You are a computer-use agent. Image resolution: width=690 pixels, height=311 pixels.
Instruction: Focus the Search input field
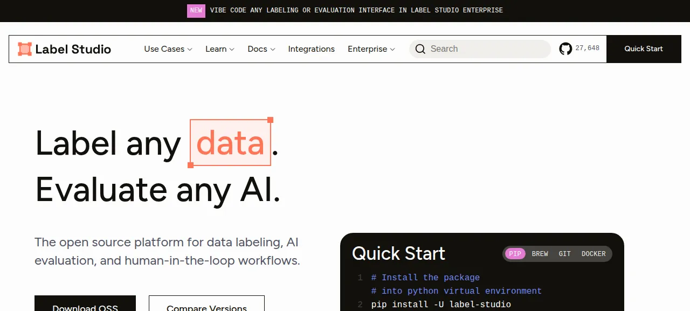(480, 49)
